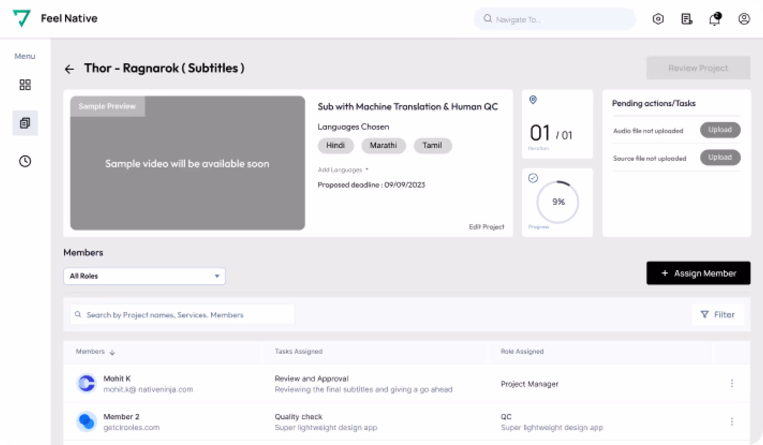Open the projects documents sidebar icon
Image resolution: width=763 pixels, height=445 pixels.
point(25,123)
